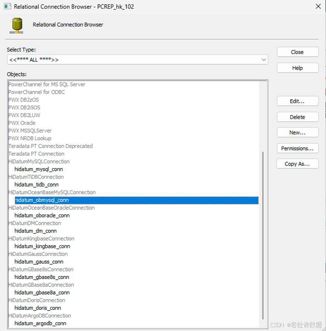This screenshot has width=326, height=331.
Task: Select HiDatumGBase8aConnection type header
Action: (x=41, y=285)
